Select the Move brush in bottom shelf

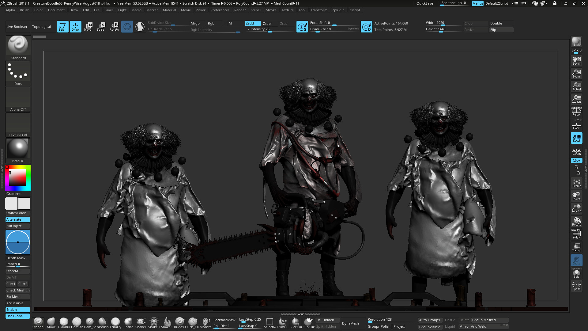pos(51,323)
